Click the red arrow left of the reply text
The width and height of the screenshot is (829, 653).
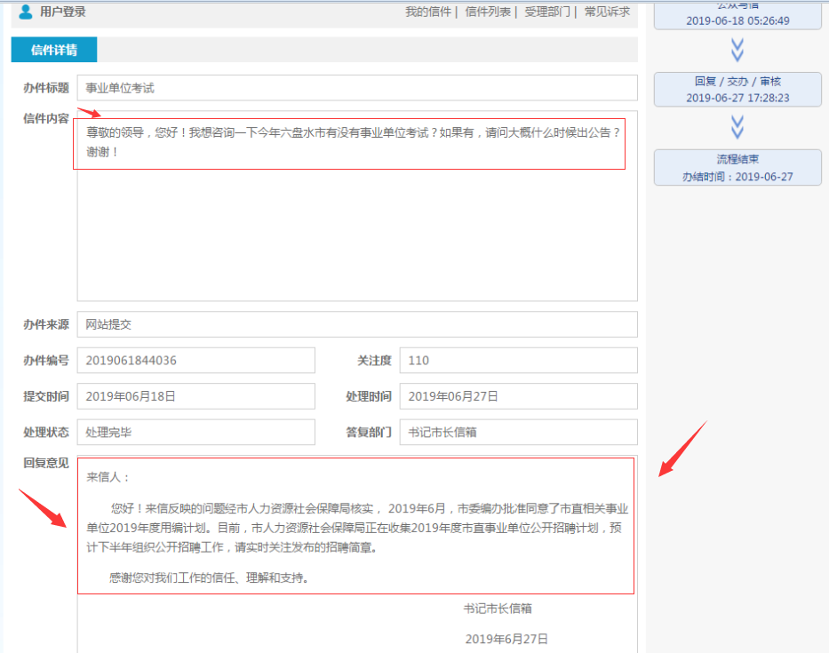pos(43,508)
